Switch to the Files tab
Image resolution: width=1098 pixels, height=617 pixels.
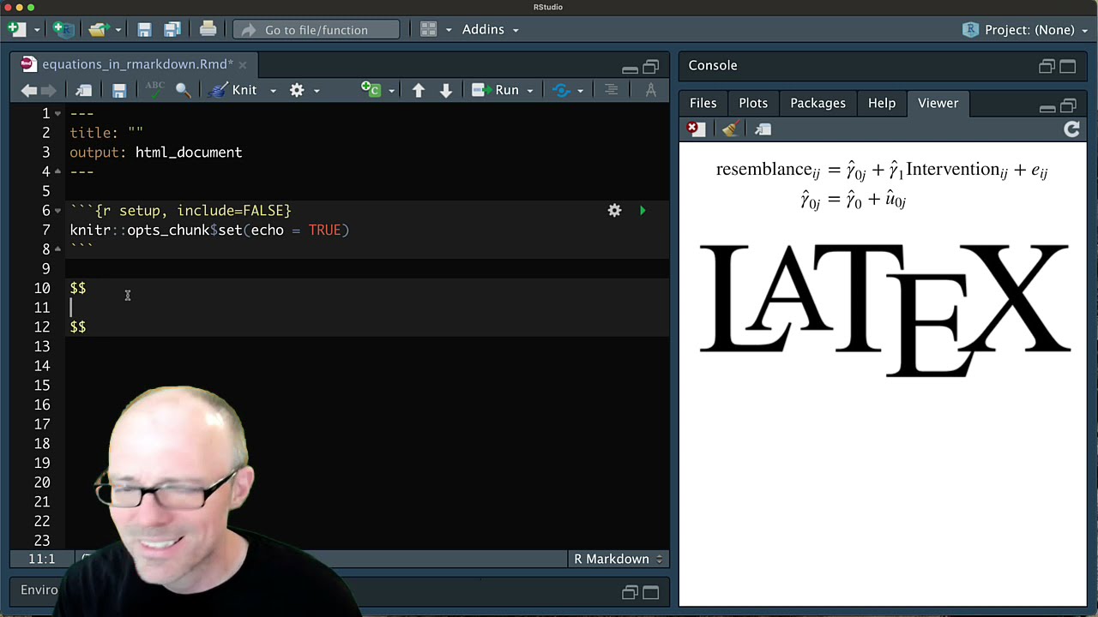coord(703,103)
